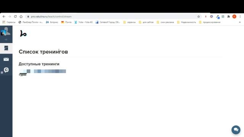Bookmark this page with the star icon
Viewport: 244px width, 137px height.
point(199,16)
